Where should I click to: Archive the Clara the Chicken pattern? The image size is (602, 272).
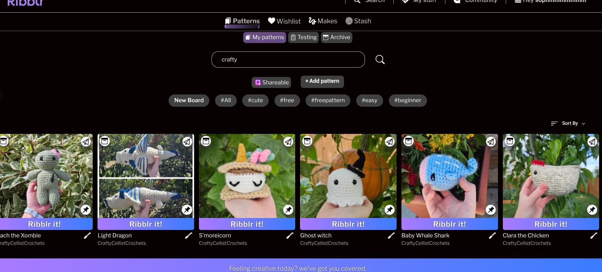point(510,141)
